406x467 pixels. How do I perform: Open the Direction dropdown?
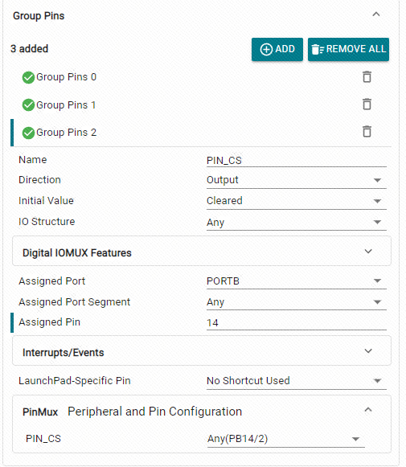297,180
